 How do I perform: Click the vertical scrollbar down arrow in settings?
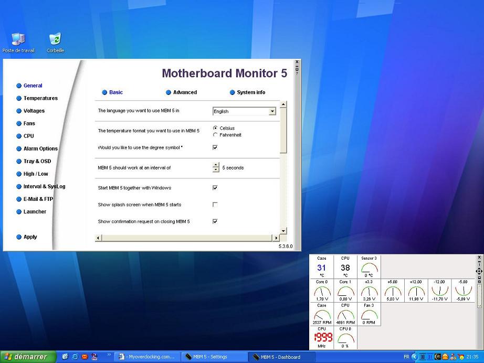pyautogui.click(x=283, y=231)
